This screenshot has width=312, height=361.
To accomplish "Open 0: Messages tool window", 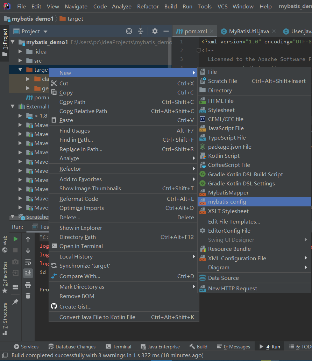I will coord(233,347).
